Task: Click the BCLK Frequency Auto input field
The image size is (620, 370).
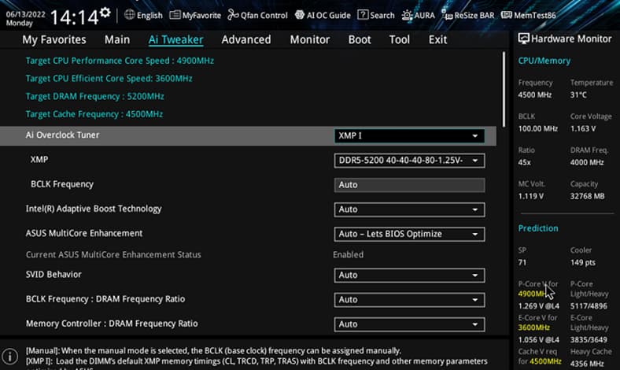Action: 409,185
